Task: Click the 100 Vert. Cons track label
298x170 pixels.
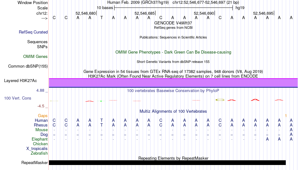Action: 18,98
